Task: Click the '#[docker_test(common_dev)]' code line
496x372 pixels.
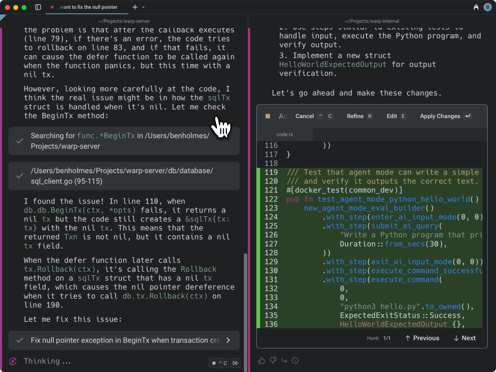Action: coord(344,190)
